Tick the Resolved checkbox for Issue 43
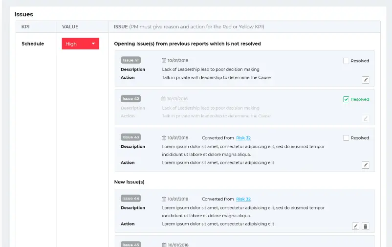Screen dimensions: 392x247 tap(346, 138)
